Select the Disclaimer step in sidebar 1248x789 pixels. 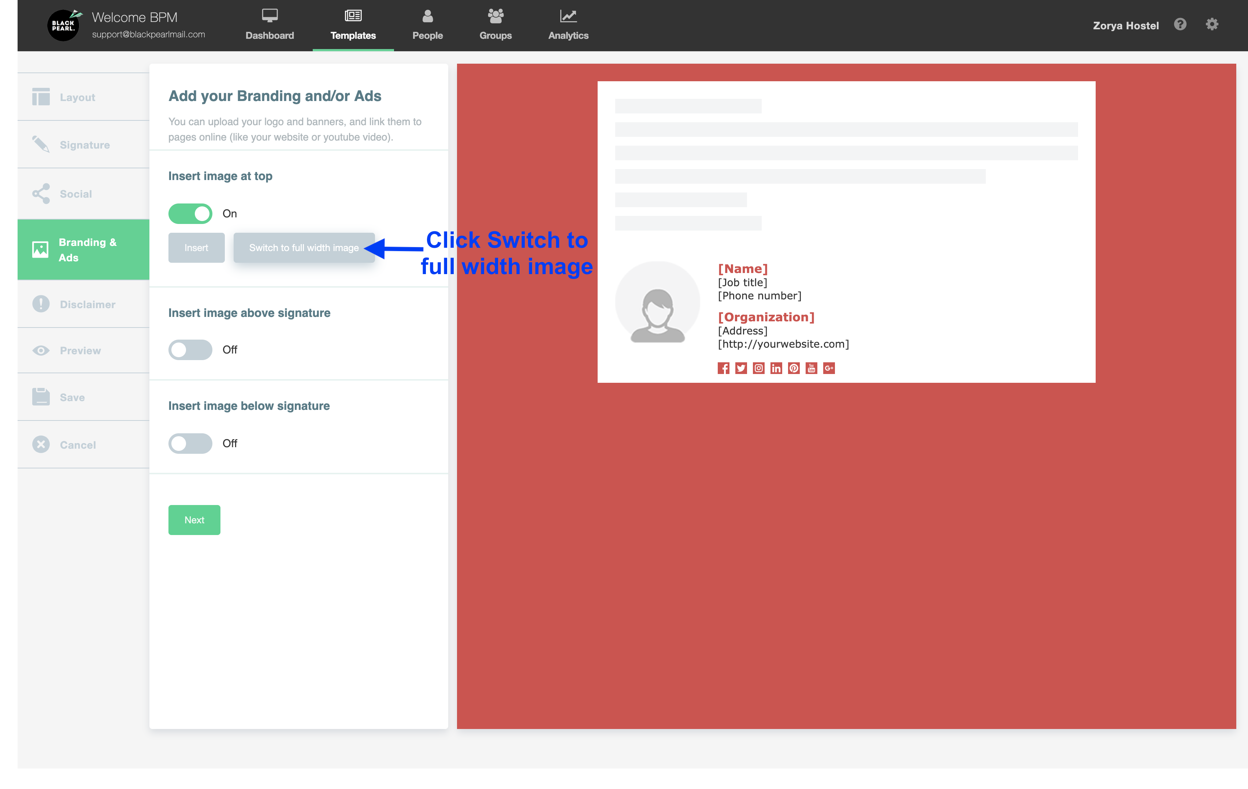(x=87, y=304)
